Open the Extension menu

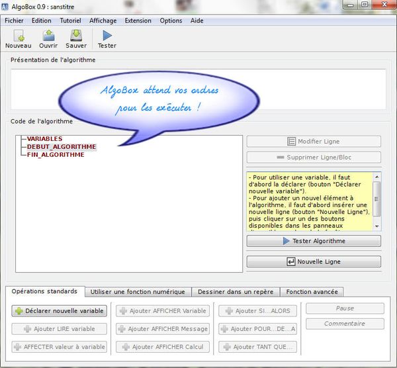coord(138,21)
